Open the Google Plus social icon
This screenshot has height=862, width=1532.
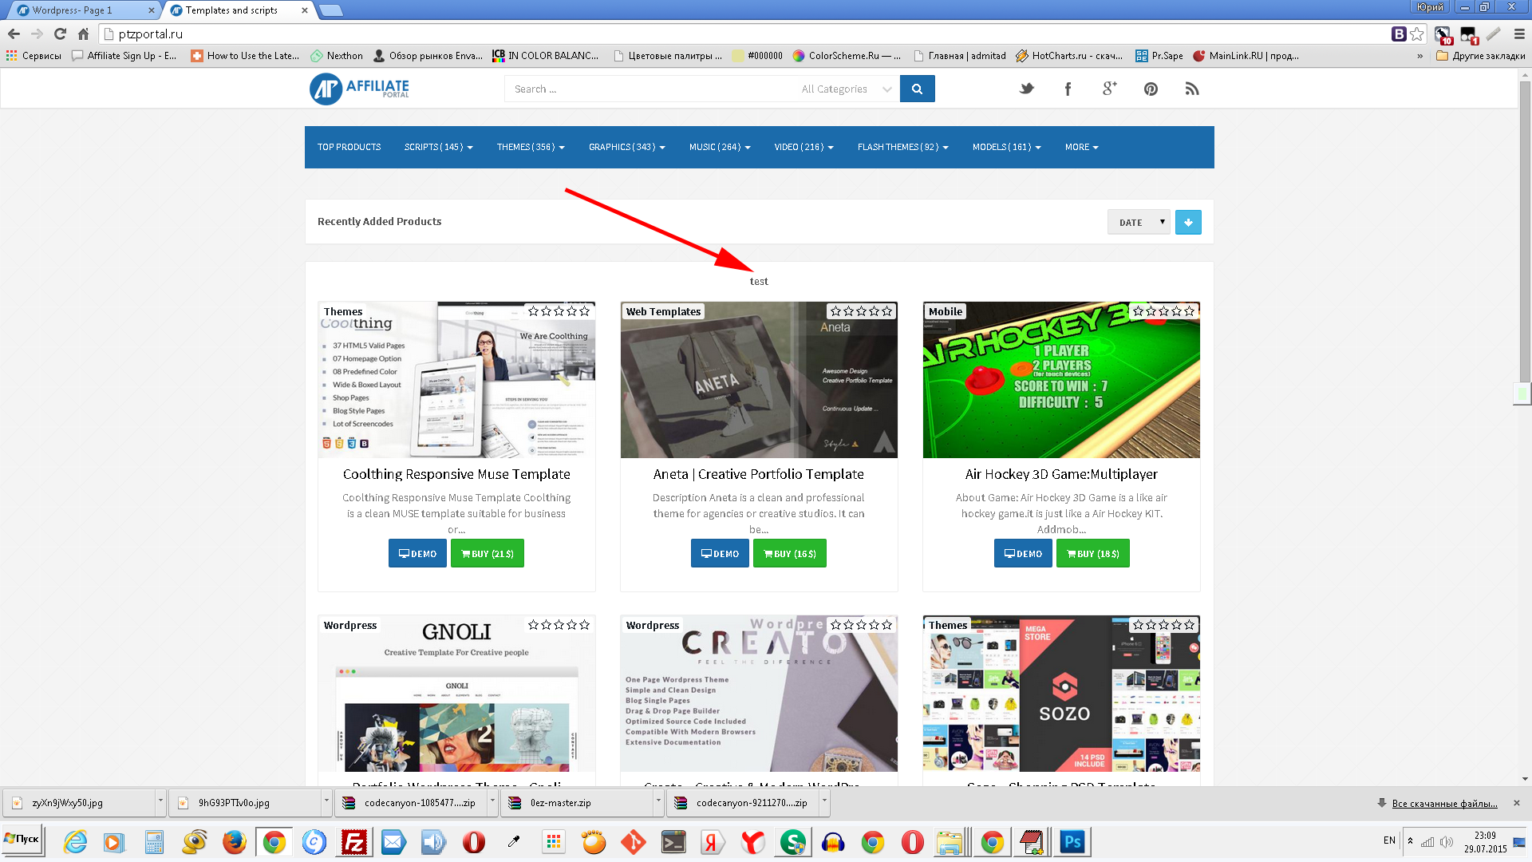point(1109,89)
